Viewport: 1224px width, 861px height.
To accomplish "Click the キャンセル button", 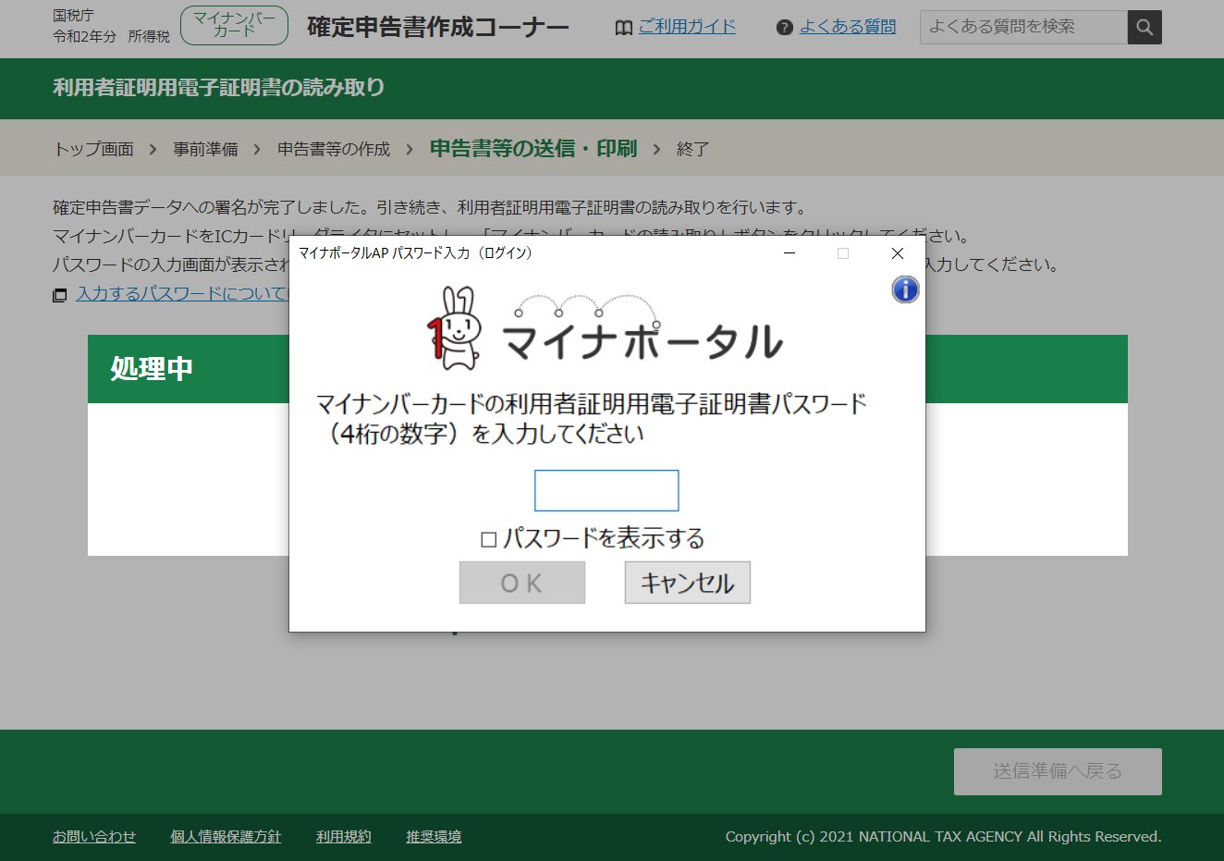I will 687,583.
